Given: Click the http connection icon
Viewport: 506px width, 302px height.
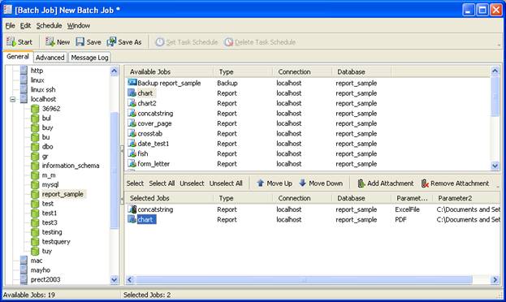Looking at the screenshot, I should point(24,71).
